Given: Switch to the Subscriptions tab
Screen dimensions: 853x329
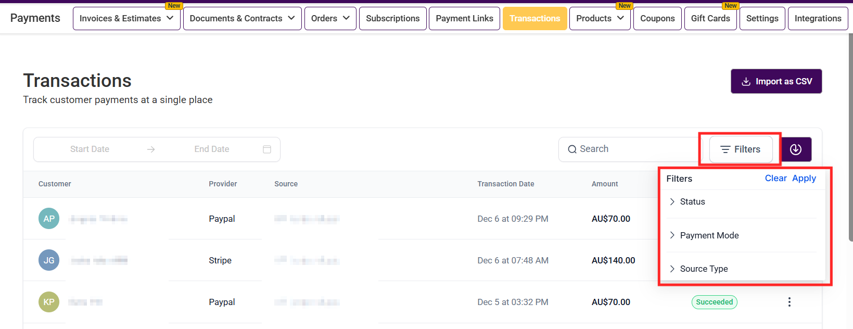Looking at the screenshot, I should (393, 18).
